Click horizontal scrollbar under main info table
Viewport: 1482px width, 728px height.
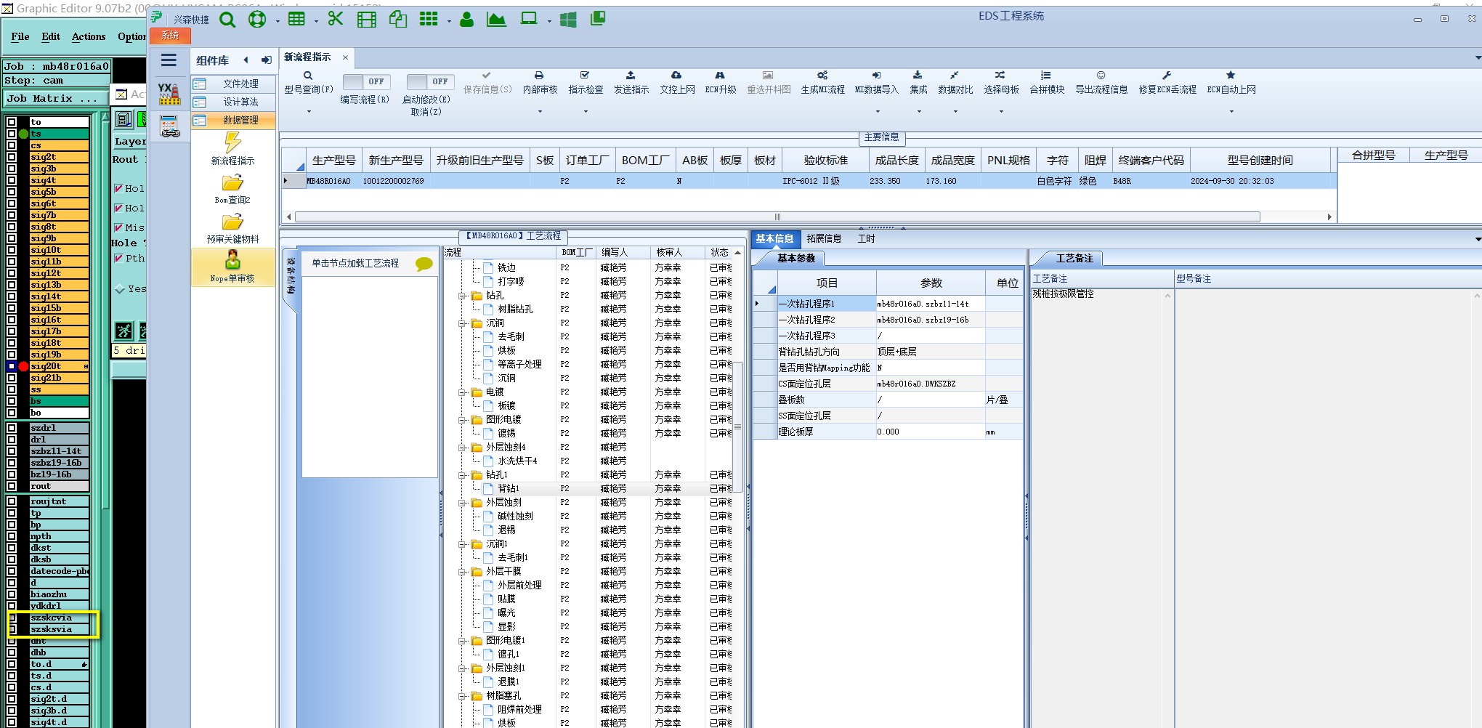tap(777, 217)
